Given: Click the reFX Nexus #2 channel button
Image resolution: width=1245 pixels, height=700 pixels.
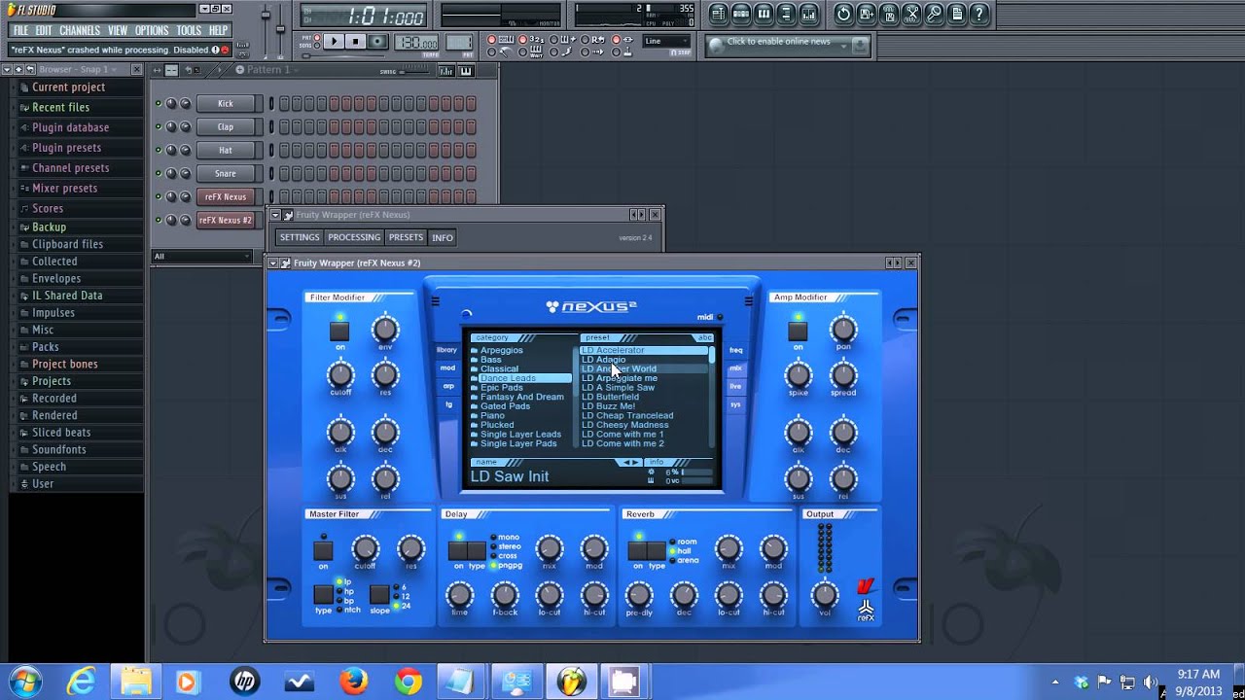Looking at the screenshot, I should click(x=226, y=220).
